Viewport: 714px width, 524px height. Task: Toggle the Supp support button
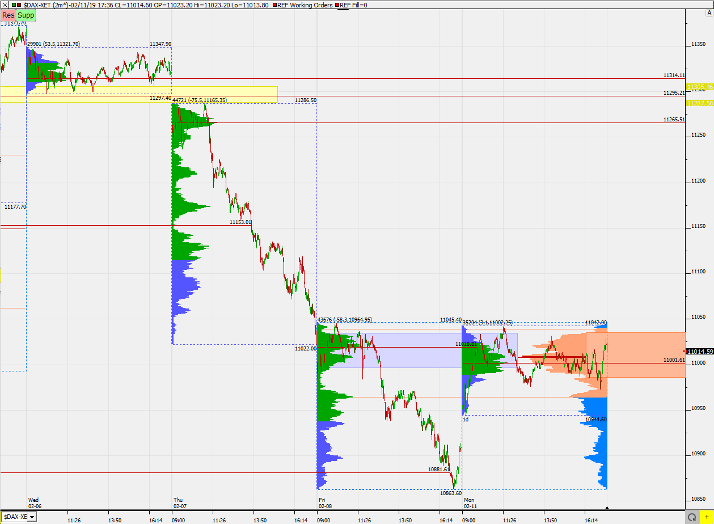26,15
